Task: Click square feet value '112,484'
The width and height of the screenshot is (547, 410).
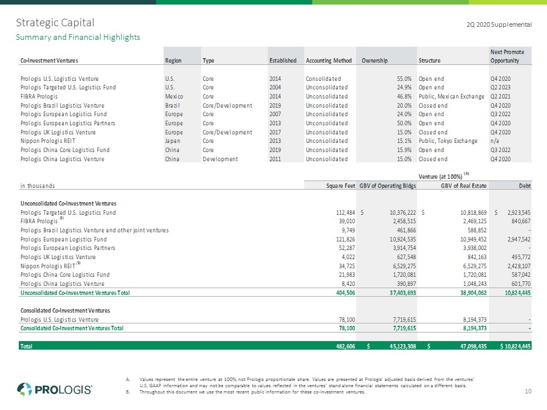Action: coord(345,212)
